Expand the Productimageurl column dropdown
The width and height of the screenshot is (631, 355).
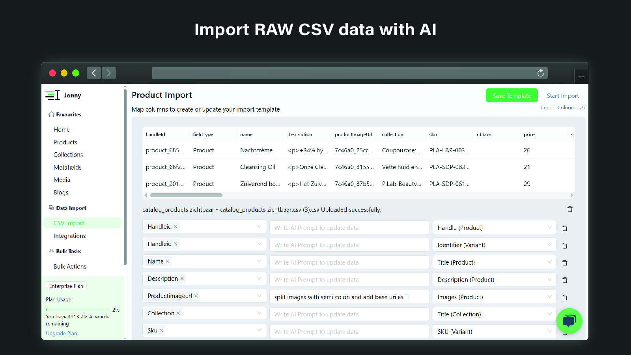click(x=259, y=296)
